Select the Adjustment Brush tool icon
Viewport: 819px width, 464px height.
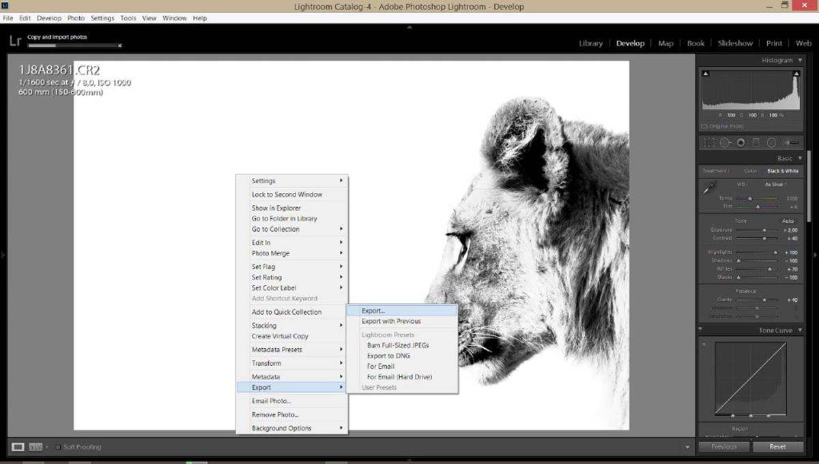click(792, 143)
